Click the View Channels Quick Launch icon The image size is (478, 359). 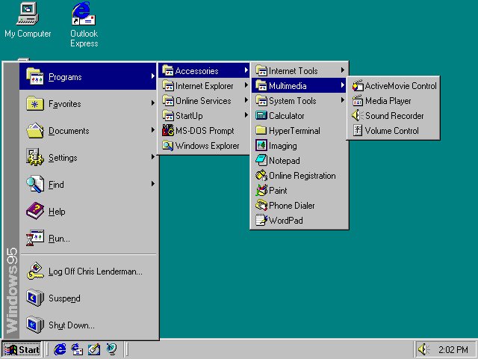(x=111, y=349)
